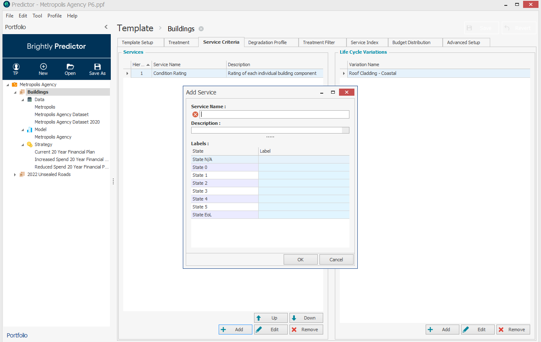Sort by Hierarchy column header

(x=141, y=64)
